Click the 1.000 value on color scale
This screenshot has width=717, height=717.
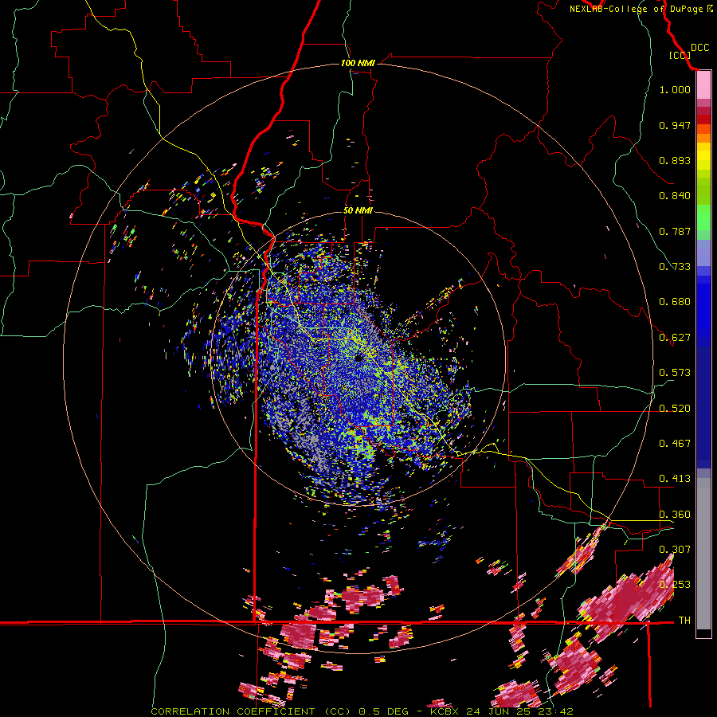(675, 89)
